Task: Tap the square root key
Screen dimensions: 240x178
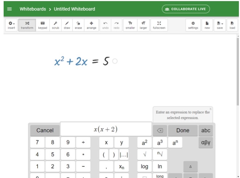Action: [x=144, y=154]
